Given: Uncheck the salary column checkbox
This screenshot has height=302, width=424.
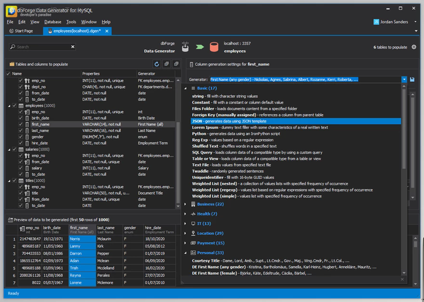Looking at the screenshot, I should 20,168.
